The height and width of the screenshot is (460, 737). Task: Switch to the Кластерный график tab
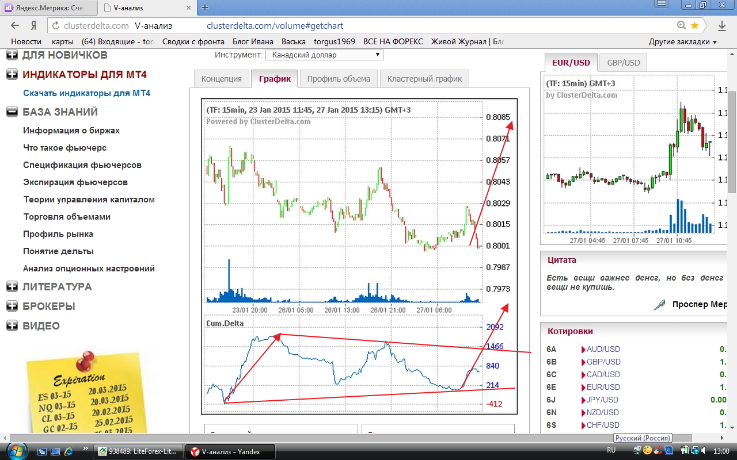point(424,79)
